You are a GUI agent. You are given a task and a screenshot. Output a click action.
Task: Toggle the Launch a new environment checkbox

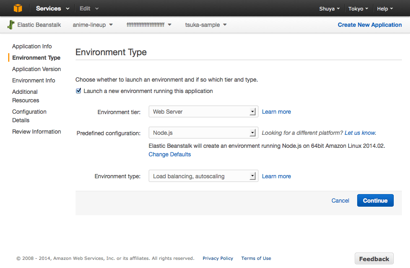(78, 91)
